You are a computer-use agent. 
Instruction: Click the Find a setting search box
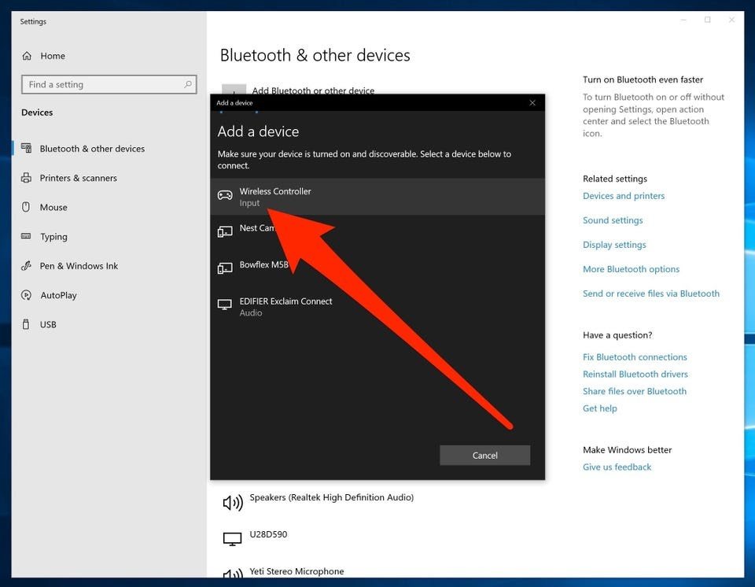(109, 84)
